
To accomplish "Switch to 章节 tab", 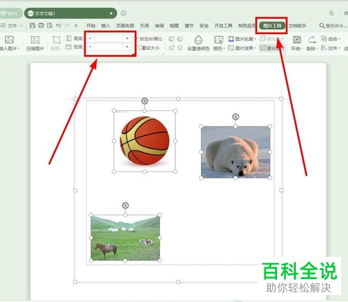I will point(189,26).
